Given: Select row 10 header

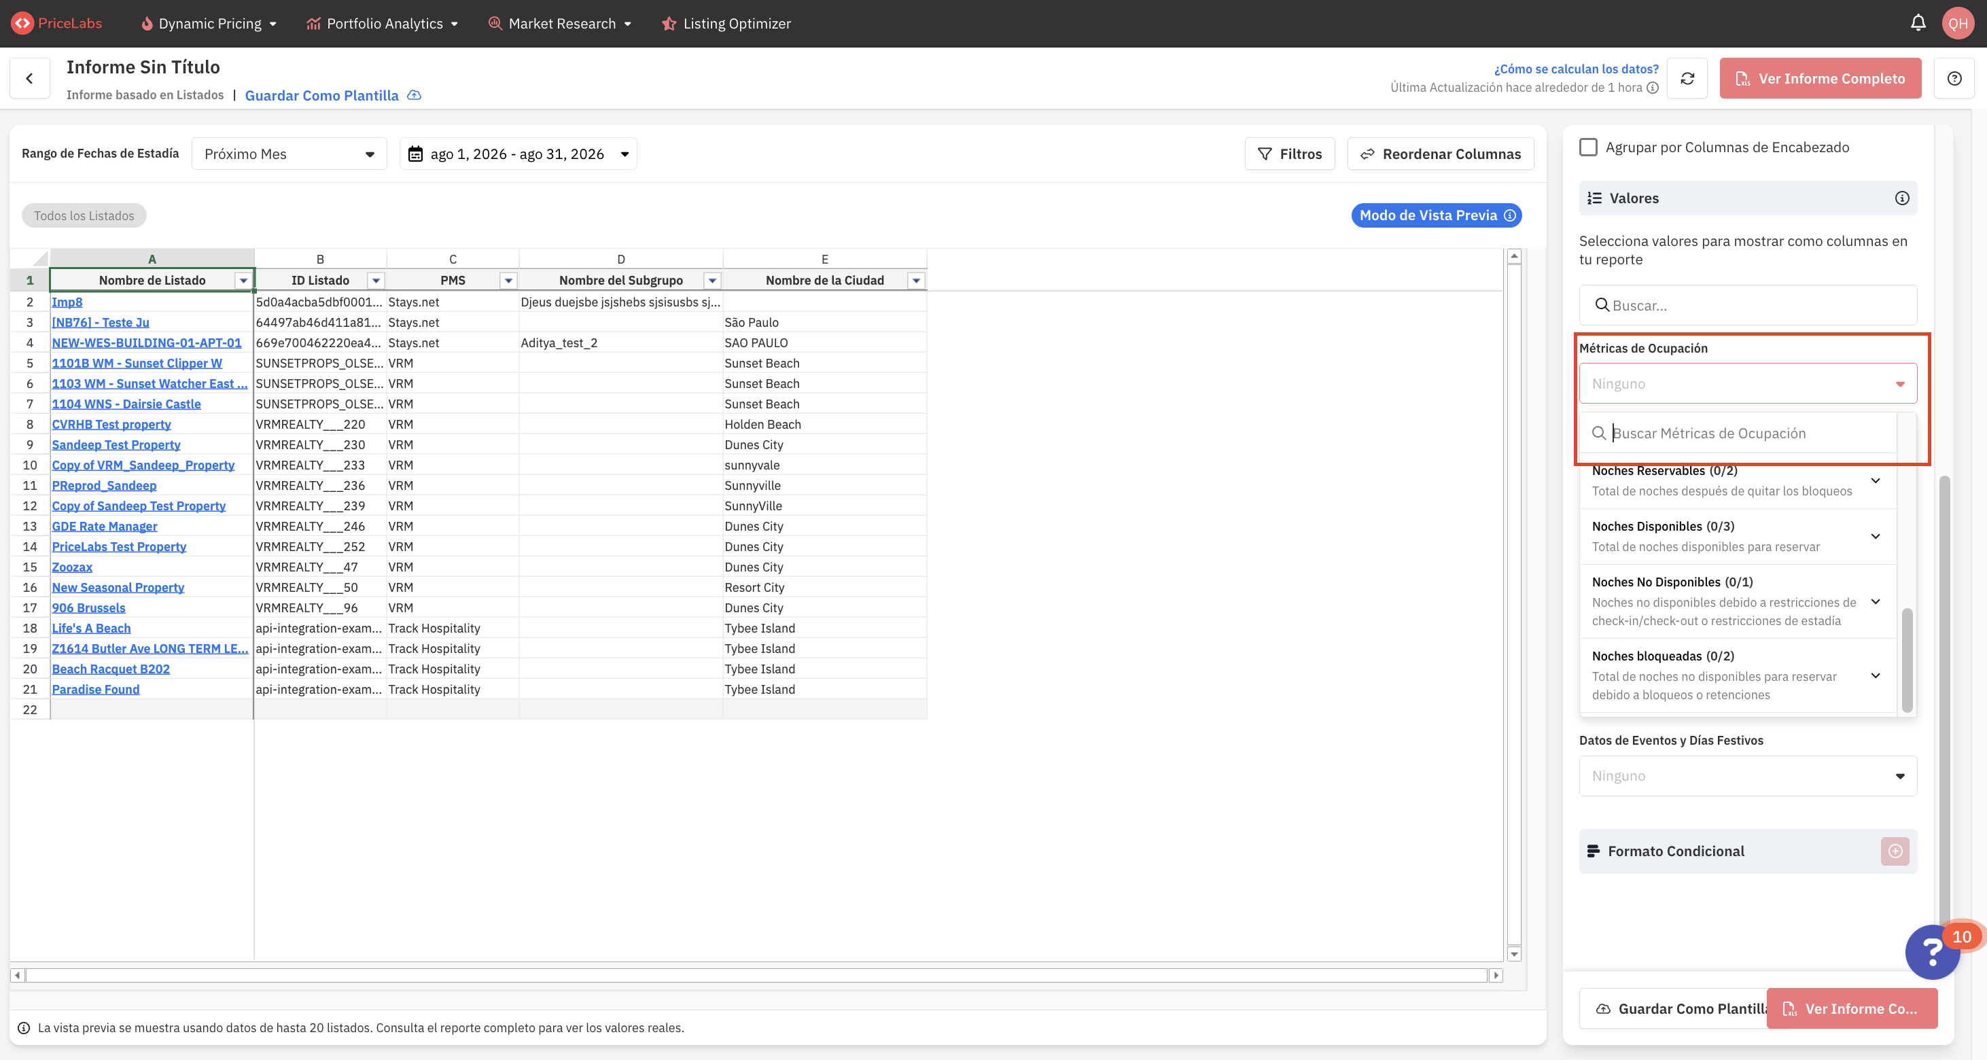Looking at the screenshot, I should [x=29, y=464].
